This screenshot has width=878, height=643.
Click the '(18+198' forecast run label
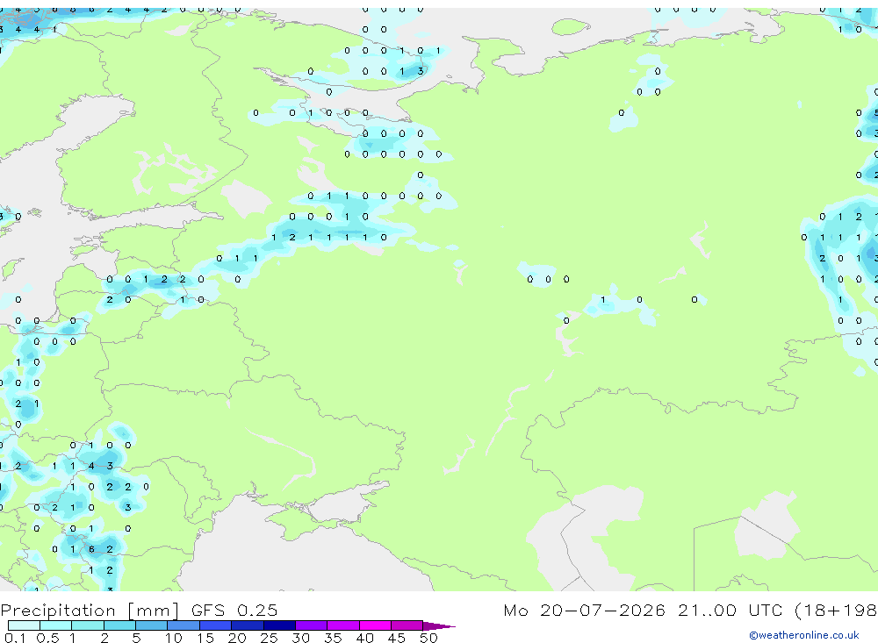click(836, 611)
